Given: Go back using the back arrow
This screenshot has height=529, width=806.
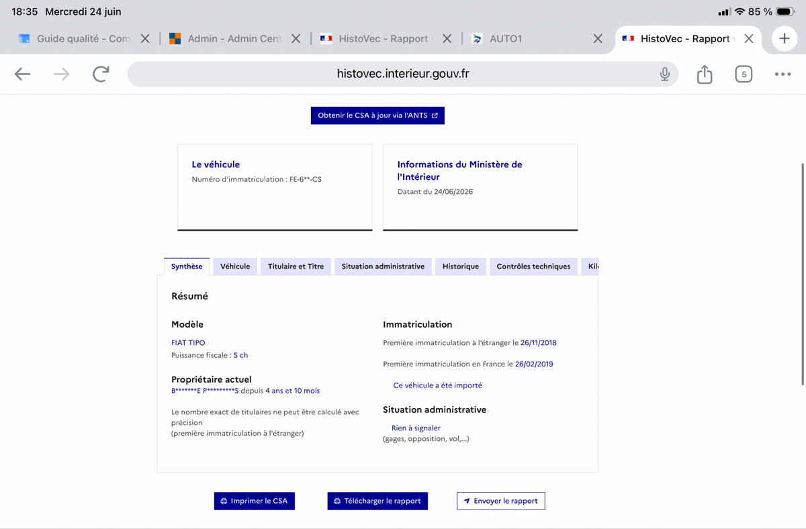Looking at the screenshot, I should pyautogui.click(x=23, y=74).
